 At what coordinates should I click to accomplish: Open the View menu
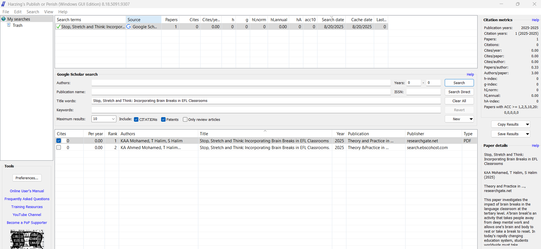[x=49, y=12]
